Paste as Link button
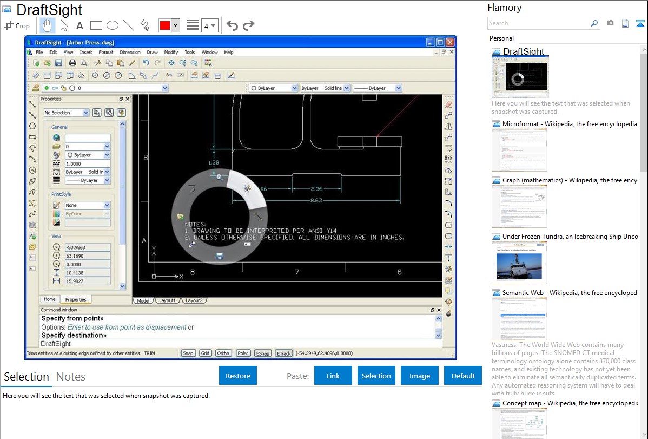648x439 pixels. tap(333, 376)
